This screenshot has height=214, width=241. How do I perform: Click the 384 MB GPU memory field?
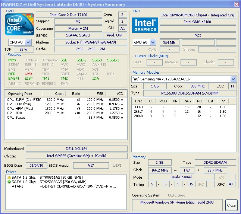tap(169, 43)
